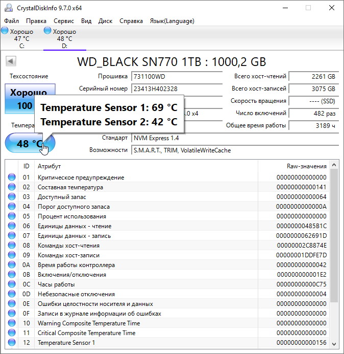Open the Файл menu
Viewport: 344px width, 354px height.
click(x=12, y=21)
